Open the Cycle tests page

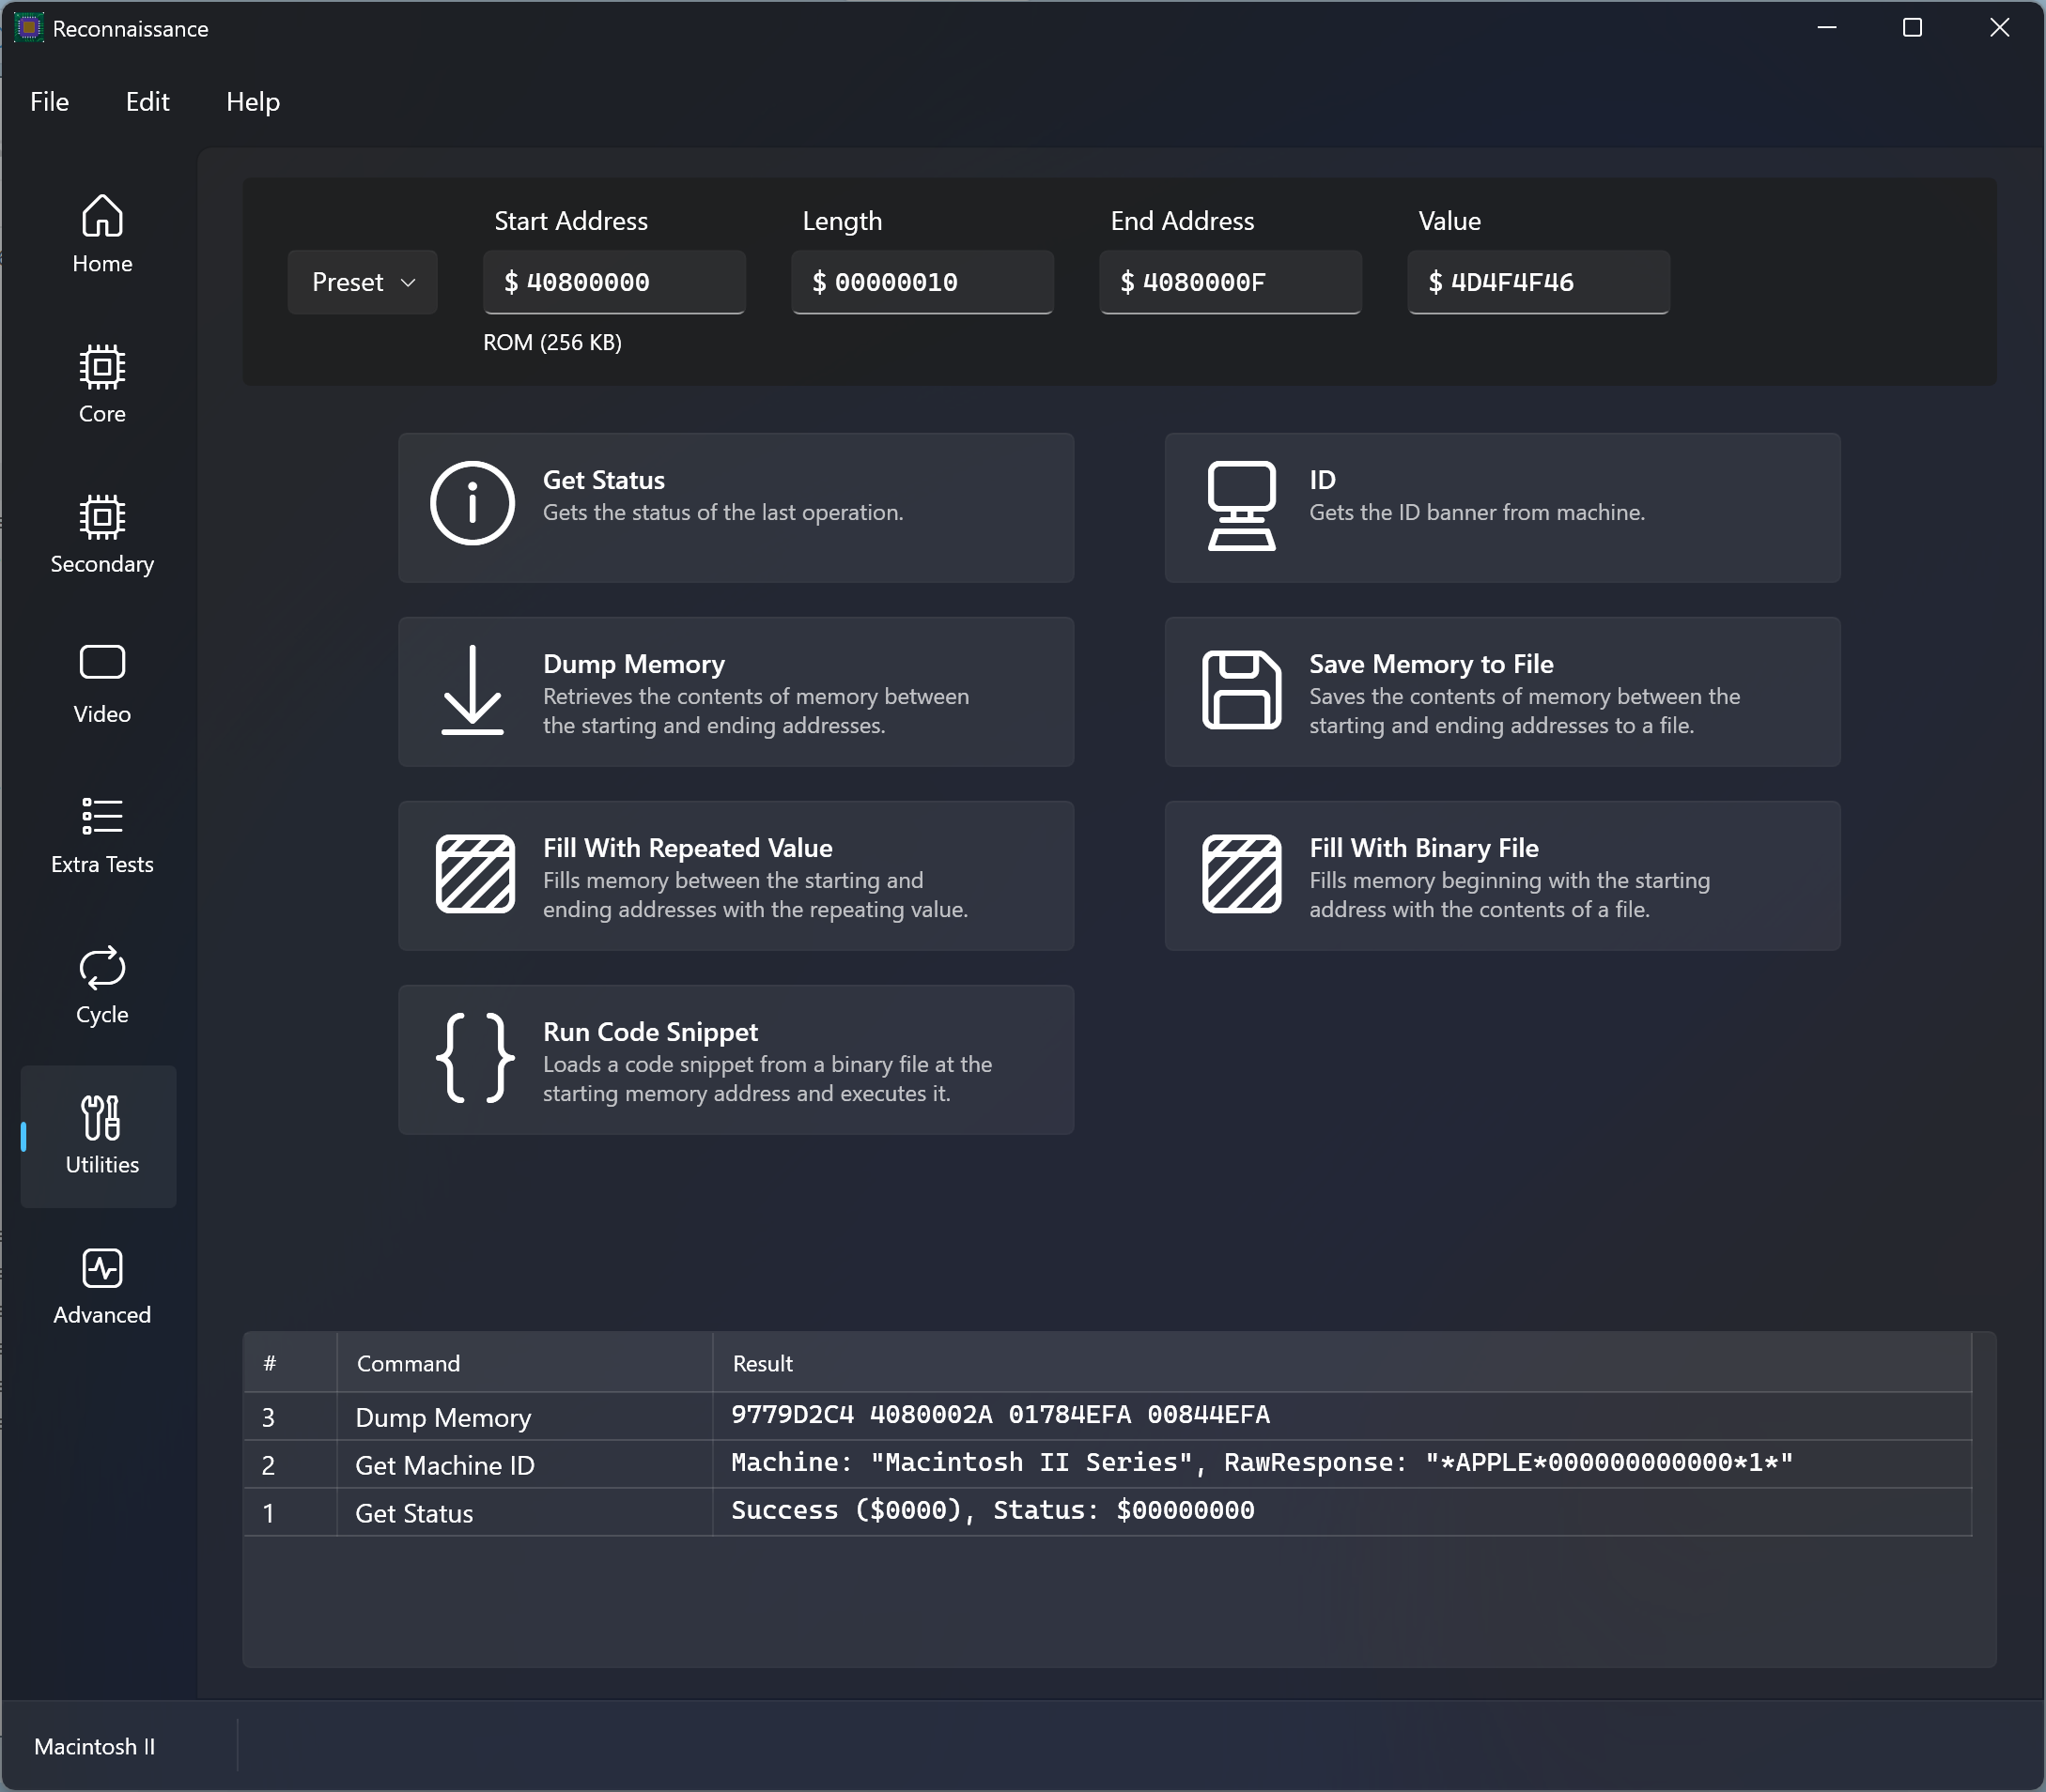tap(101, 985)
